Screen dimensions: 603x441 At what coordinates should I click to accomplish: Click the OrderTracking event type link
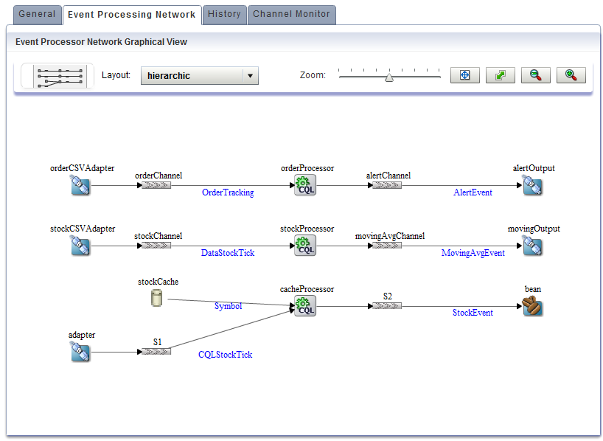coord(228,192)
